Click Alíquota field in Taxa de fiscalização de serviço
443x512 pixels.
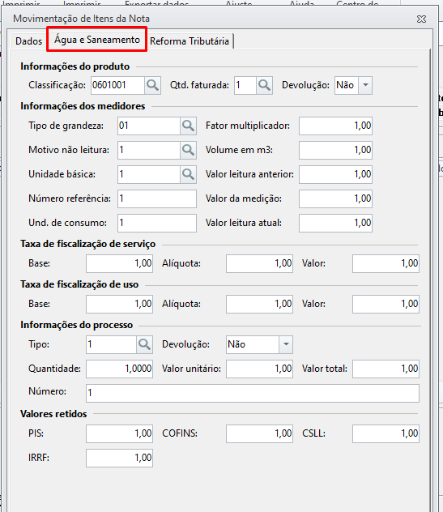(259, 263)
